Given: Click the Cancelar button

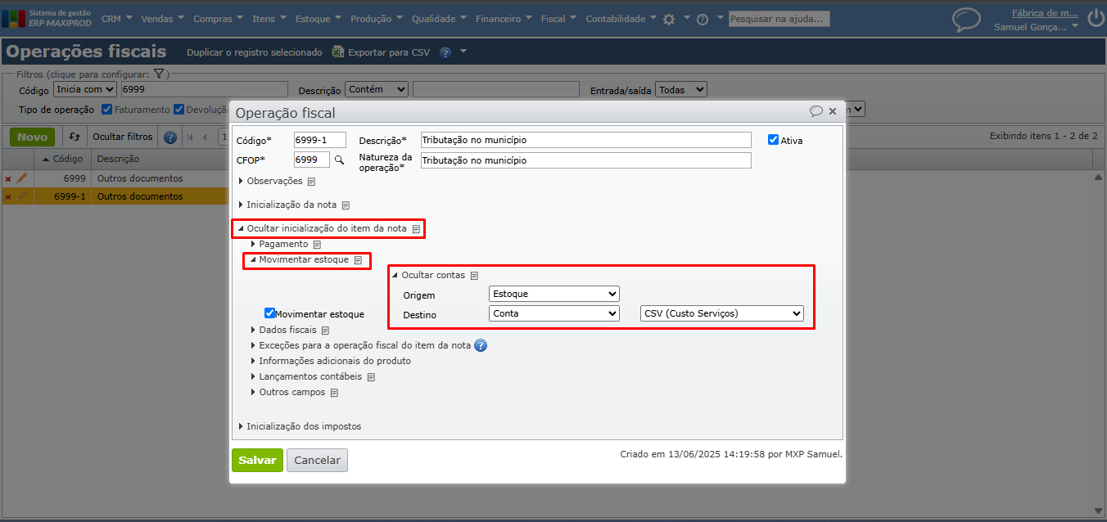Looking at the screenshot, I should [317, 461].
